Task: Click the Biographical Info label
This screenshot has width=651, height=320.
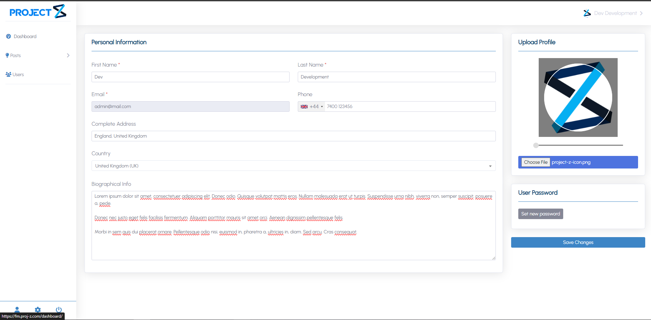Action: coord(111,184)
